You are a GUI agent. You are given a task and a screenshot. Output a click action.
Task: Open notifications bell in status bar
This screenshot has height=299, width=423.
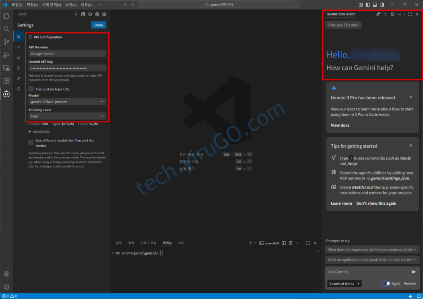[x=419, y=296]
